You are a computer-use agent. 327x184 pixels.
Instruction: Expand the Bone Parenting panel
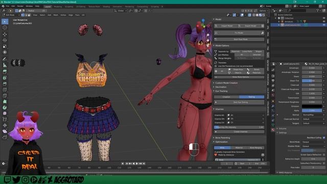point(223,138)
